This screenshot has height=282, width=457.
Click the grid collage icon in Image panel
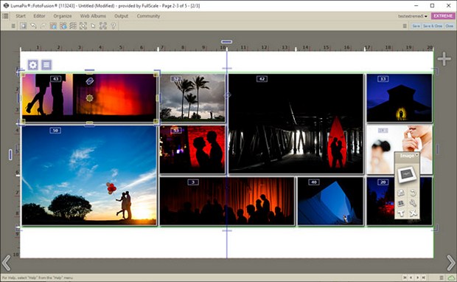401,204
